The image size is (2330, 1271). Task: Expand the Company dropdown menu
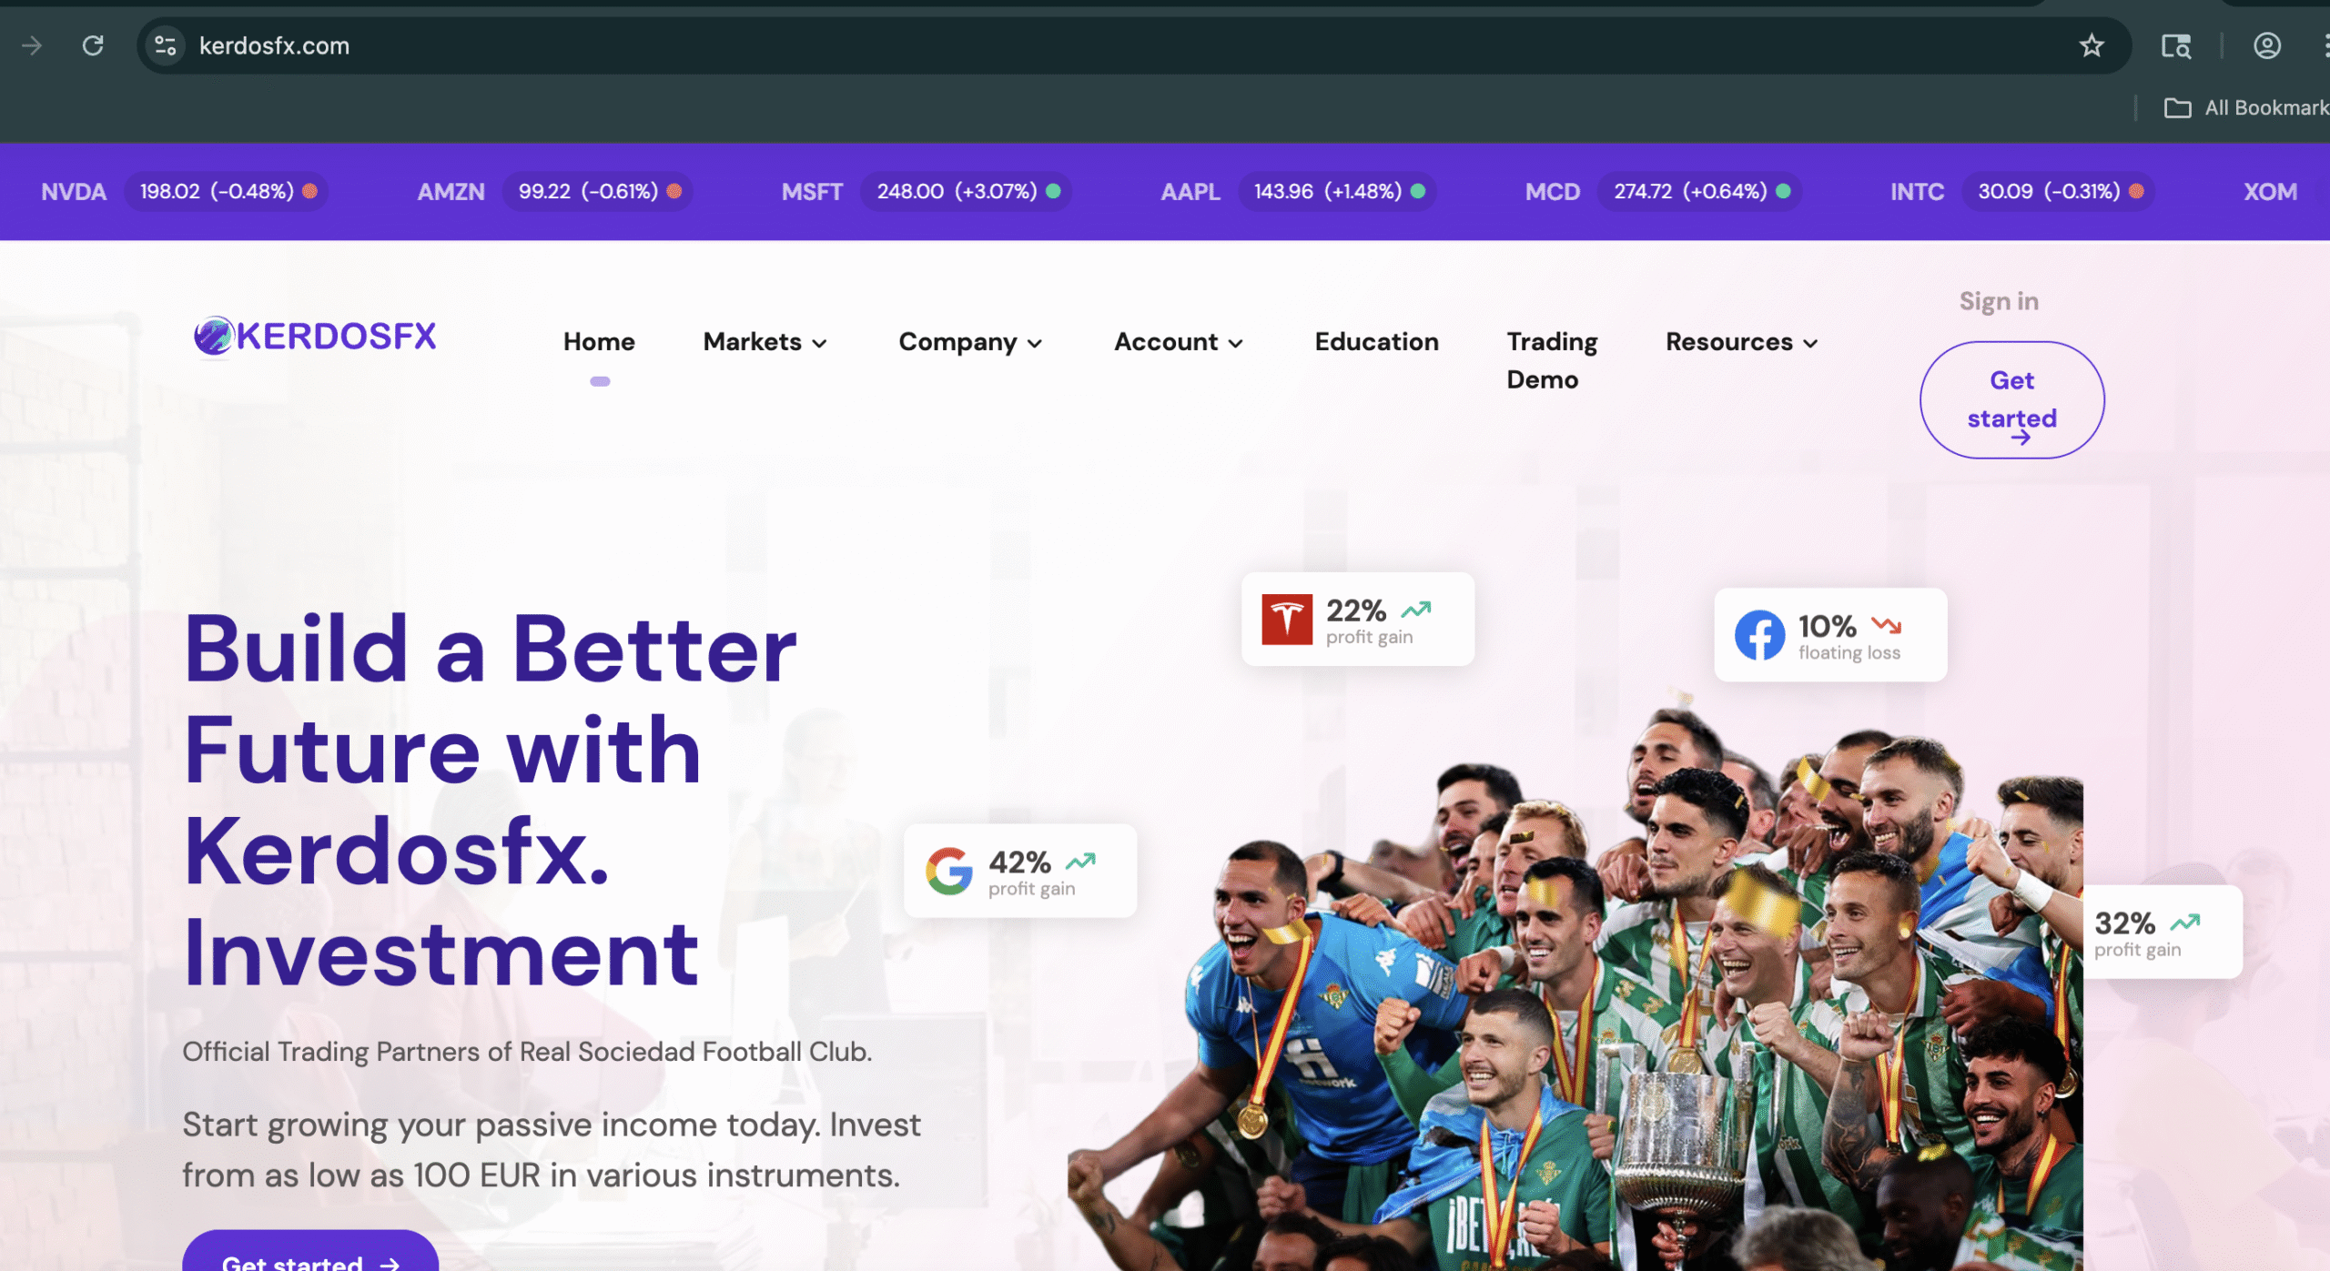click(970, 342)
